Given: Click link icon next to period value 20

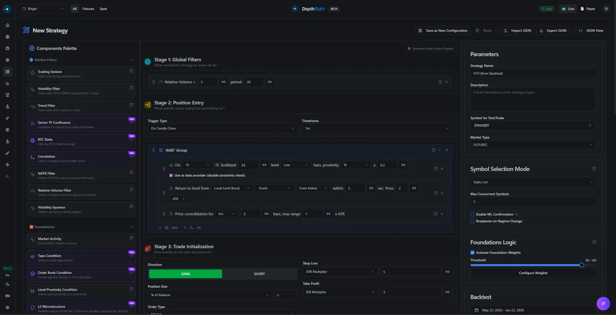Looking at the screenshot, I should [x=270, y=82].
